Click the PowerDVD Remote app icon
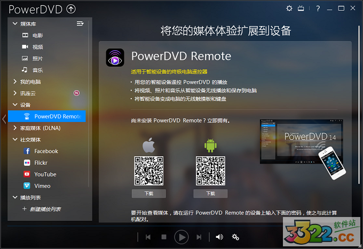The width and height of the screenshot is (363, 249). pyautogui.click(x=115, y=58)
